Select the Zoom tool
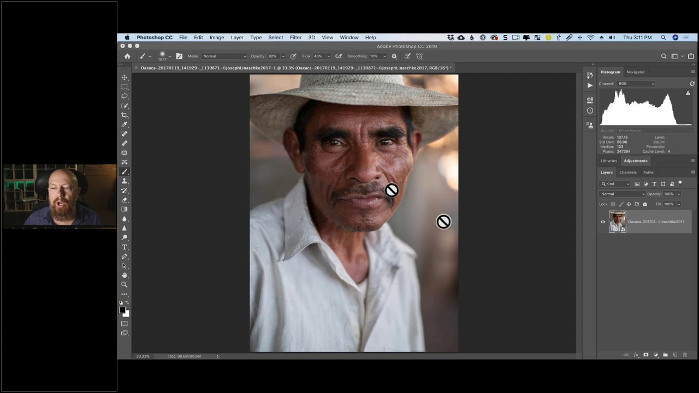 tap(125, 284)
